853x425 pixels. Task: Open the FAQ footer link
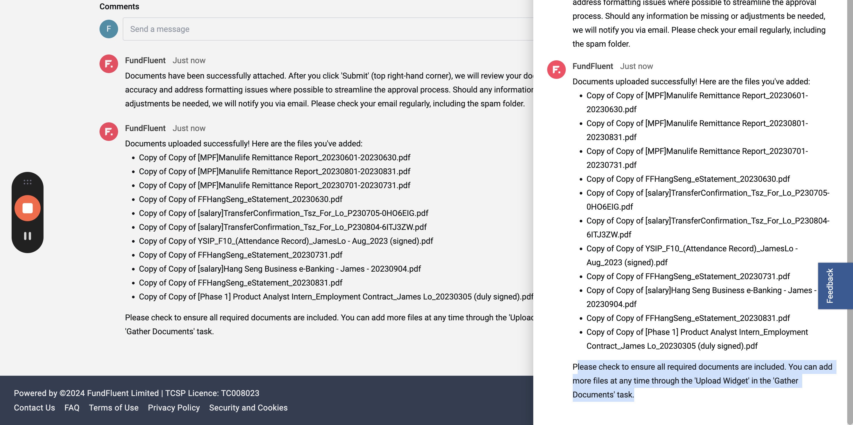[x=72, y=407]
